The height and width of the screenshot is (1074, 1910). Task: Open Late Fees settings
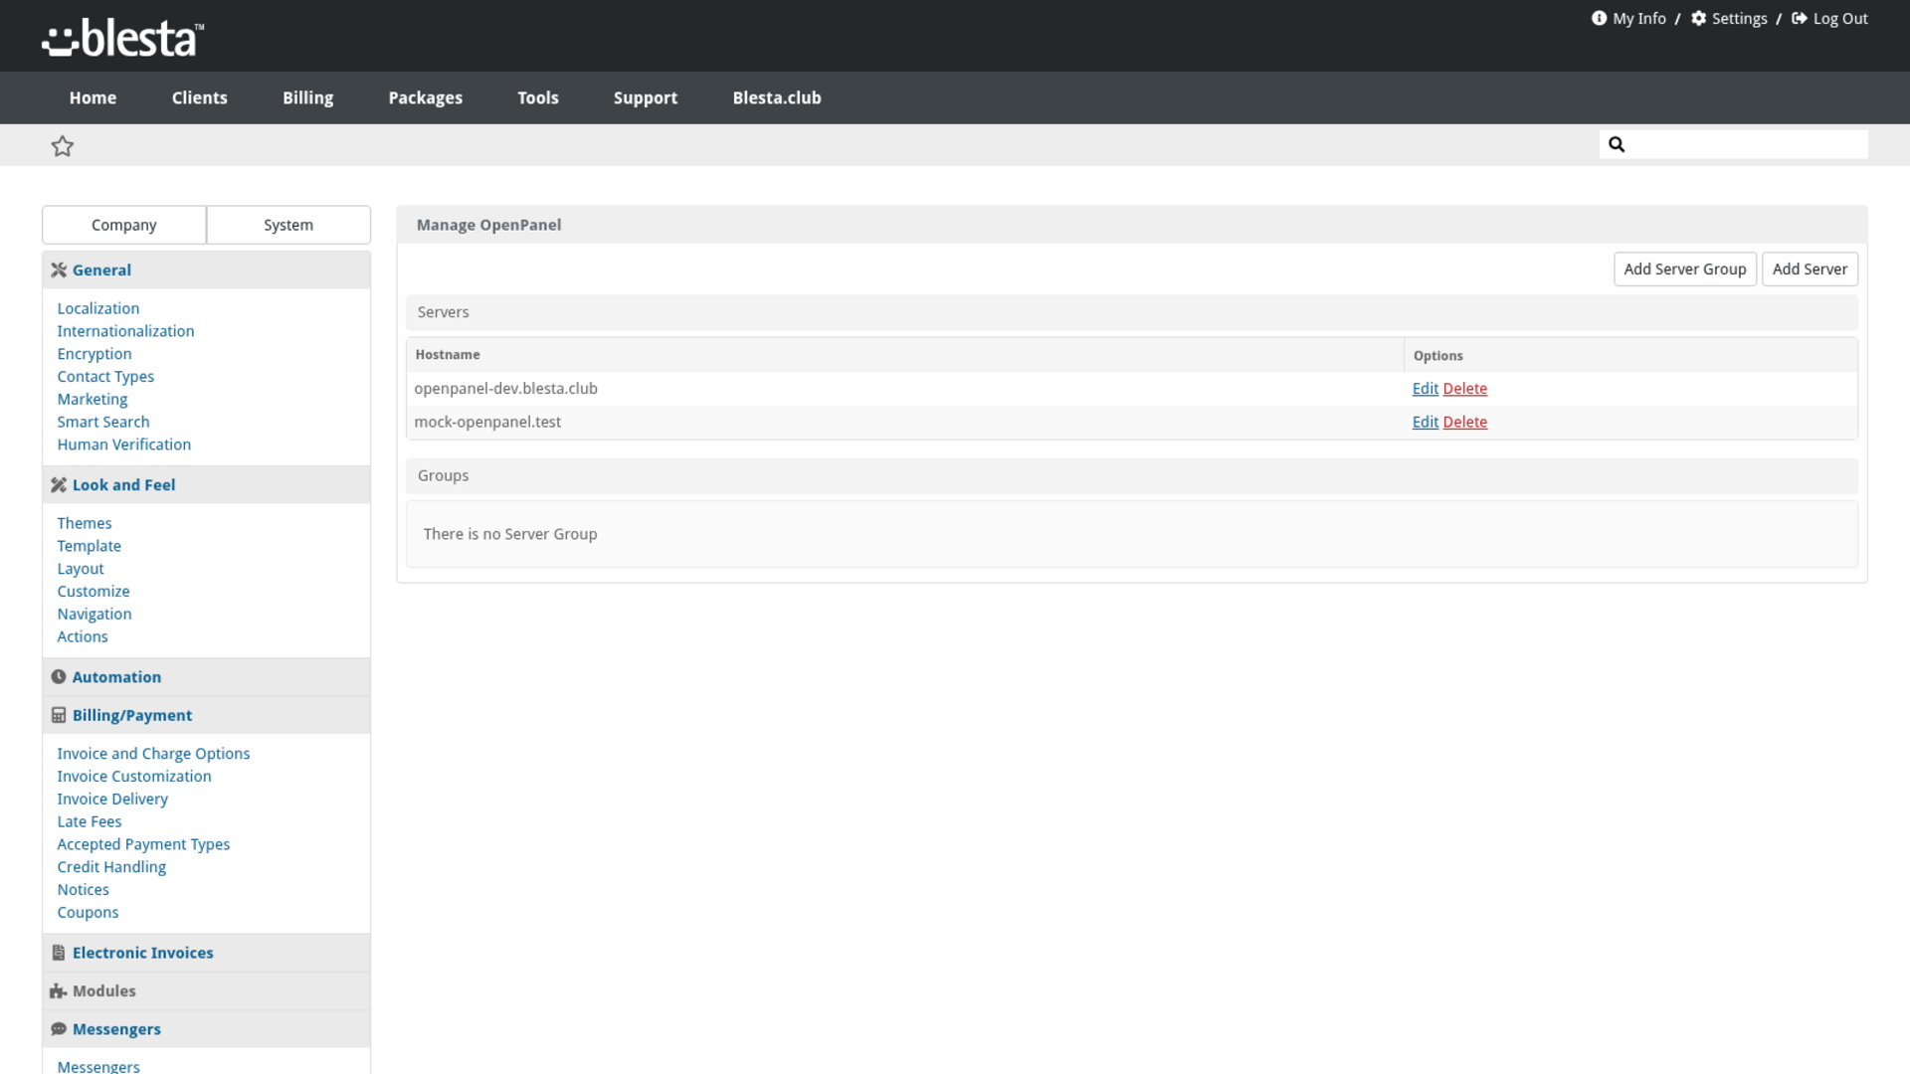pos(89,821)
